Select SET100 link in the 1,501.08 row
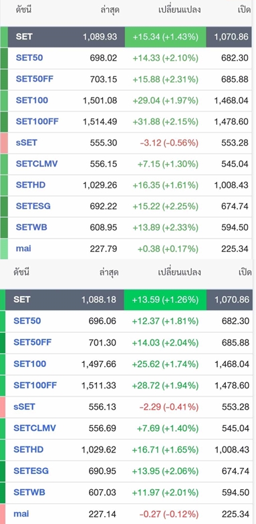 (32, 100)
